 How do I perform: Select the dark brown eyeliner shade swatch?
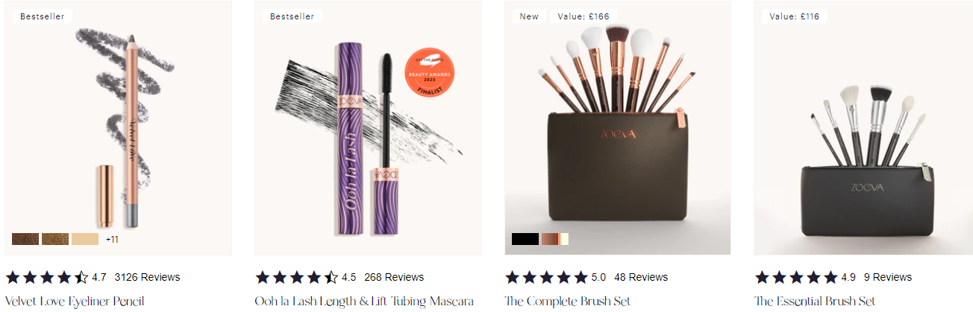25,239
